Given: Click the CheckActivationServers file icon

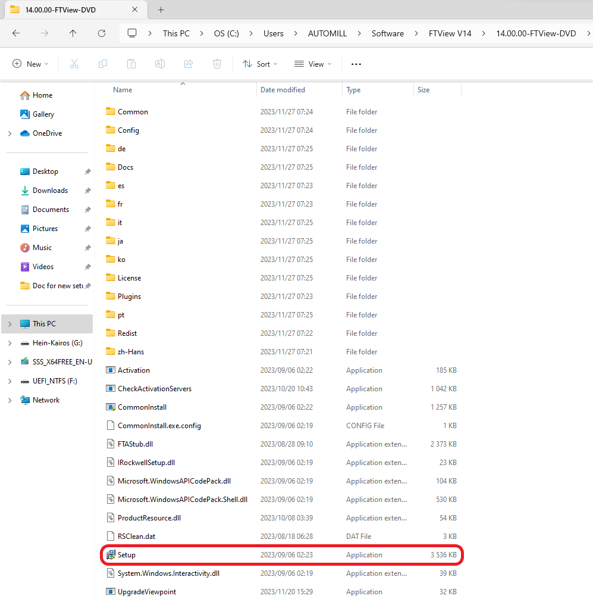Looking at the screenshot, I should [x=111, y=388].
